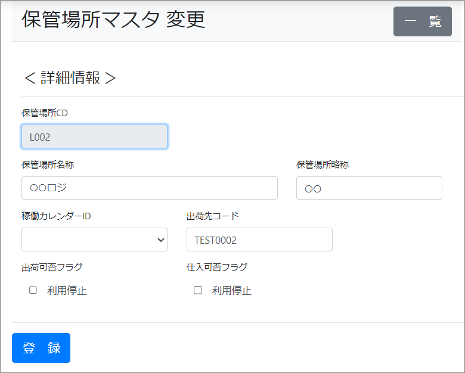Click the 仕入可否フラグ label

(x=217, y=267)
